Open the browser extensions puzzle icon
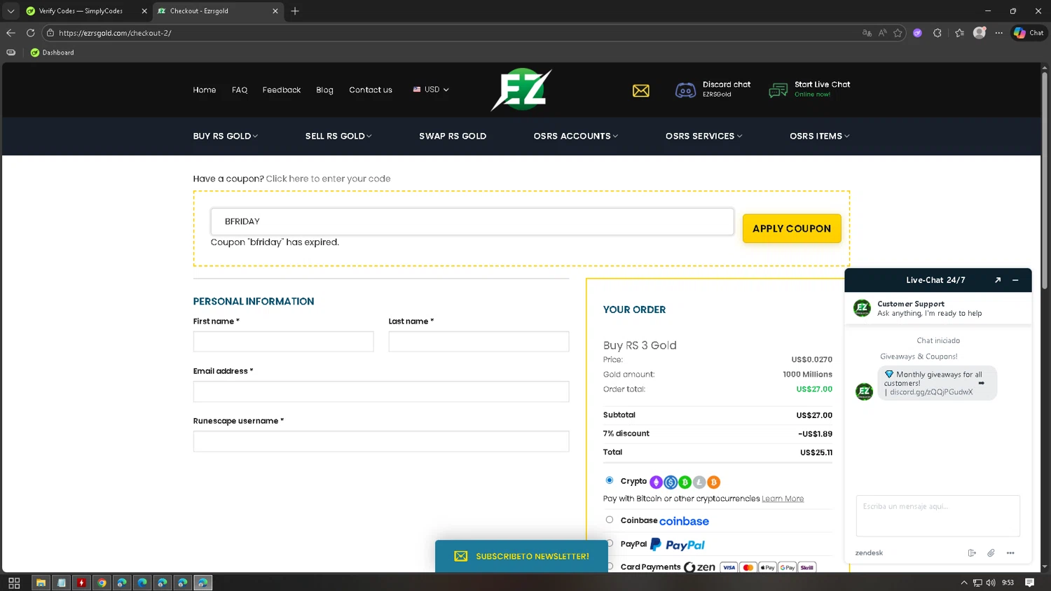The image size is (1051, 591). [937, 33]
